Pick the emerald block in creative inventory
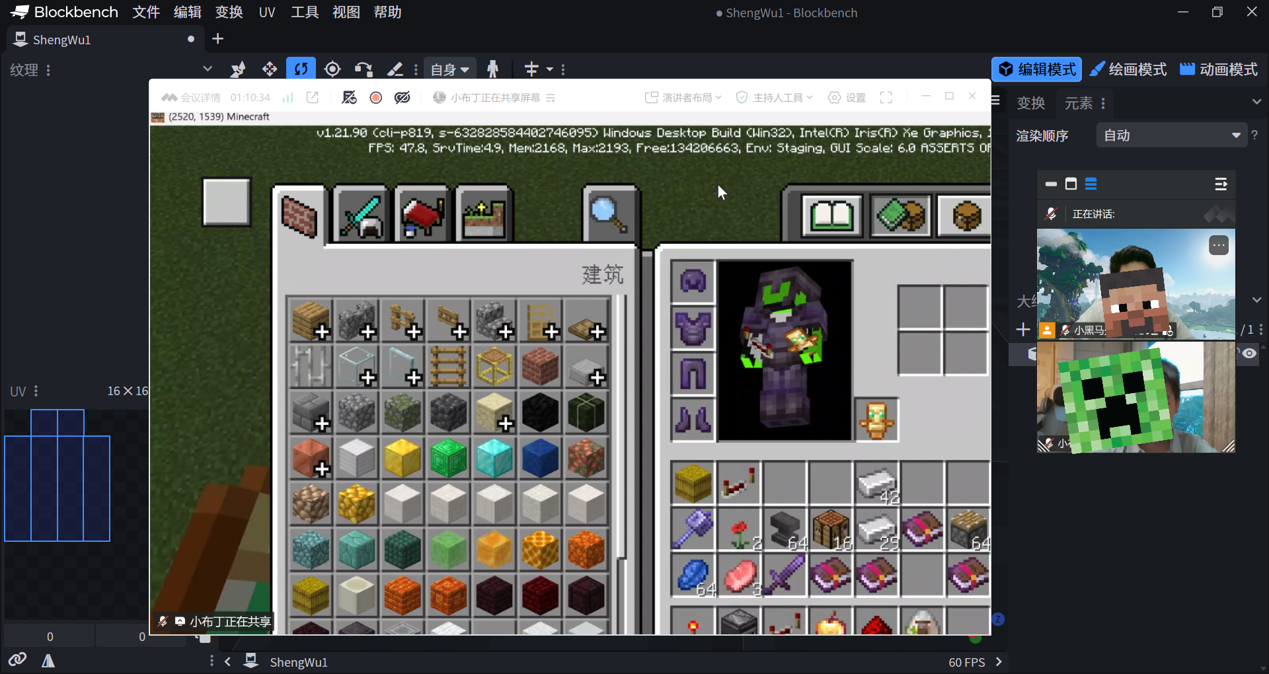 (449, 458)
